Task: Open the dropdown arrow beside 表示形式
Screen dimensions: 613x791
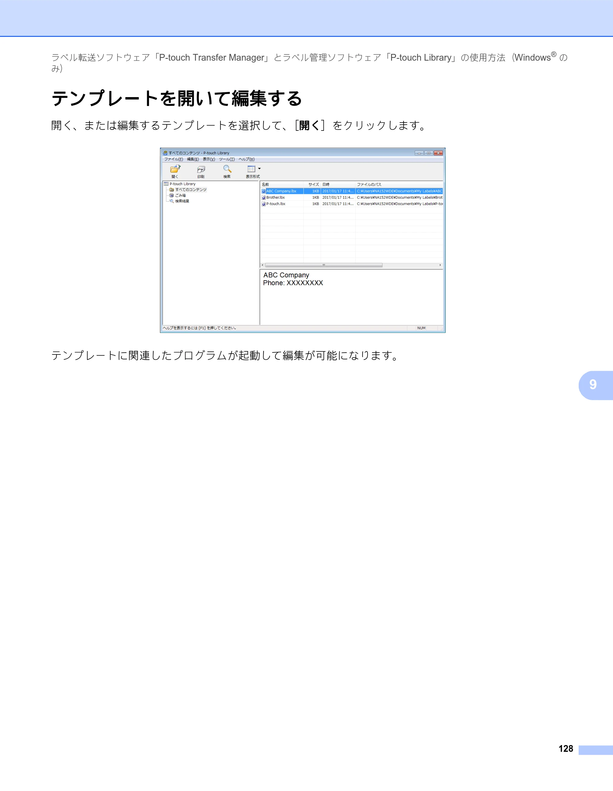Action: [x=259, y=169]
